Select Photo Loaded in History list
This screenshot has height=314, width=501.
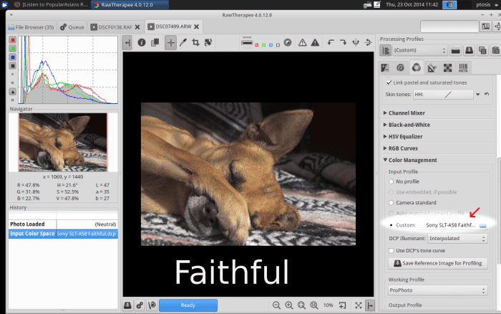click(27, 224)
